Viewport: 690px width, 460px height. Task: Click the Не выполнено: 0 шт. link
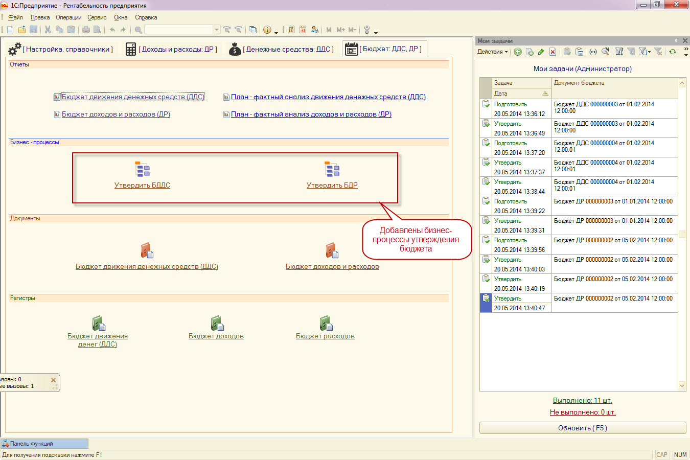pos(583,412)
